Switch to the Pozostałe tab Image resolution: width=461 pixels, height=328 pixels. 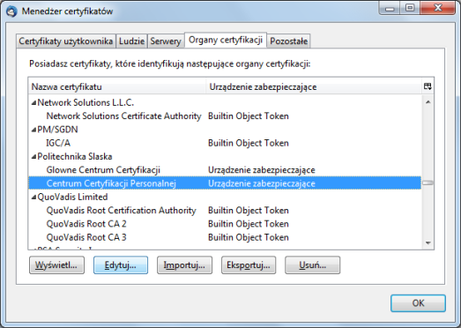[289, 41]
